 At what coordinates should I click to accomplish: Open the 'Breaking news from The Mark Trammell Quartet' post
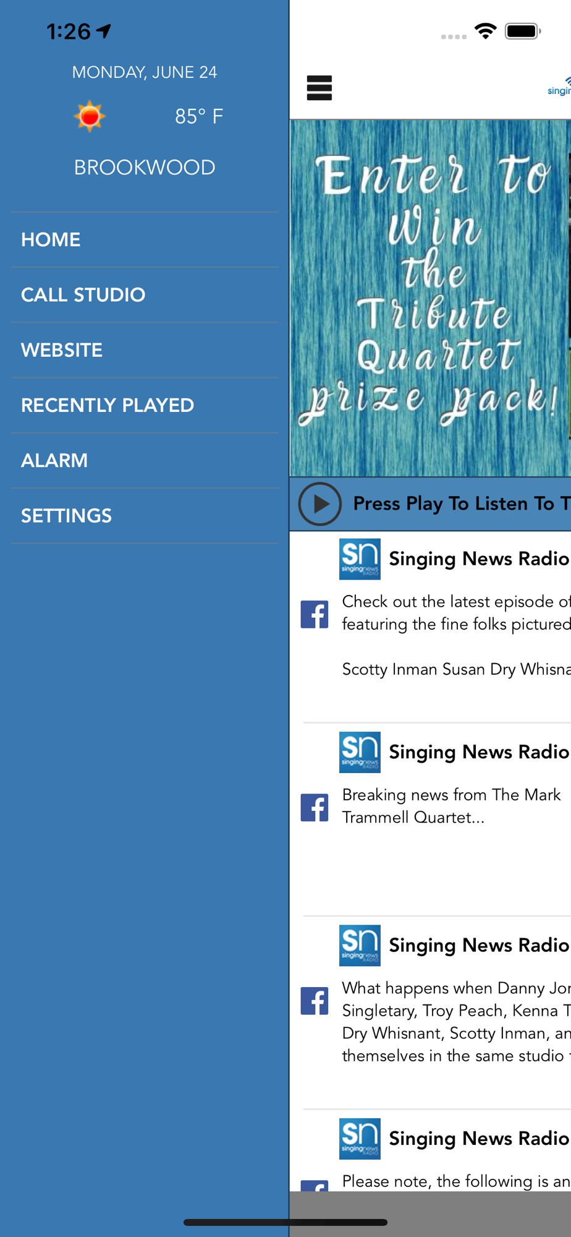point(452,806)
